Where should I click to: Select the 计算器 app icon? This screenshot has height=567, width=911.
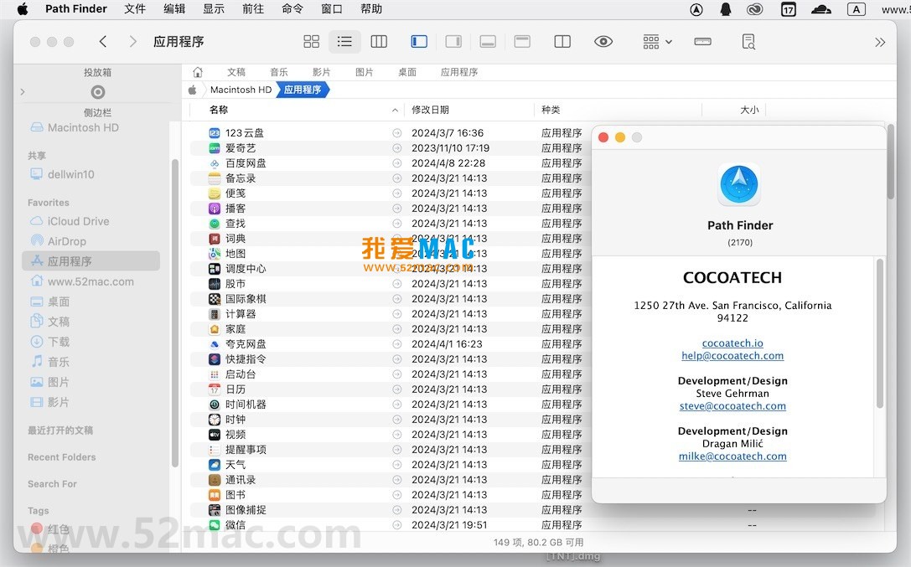coord(215,314)
